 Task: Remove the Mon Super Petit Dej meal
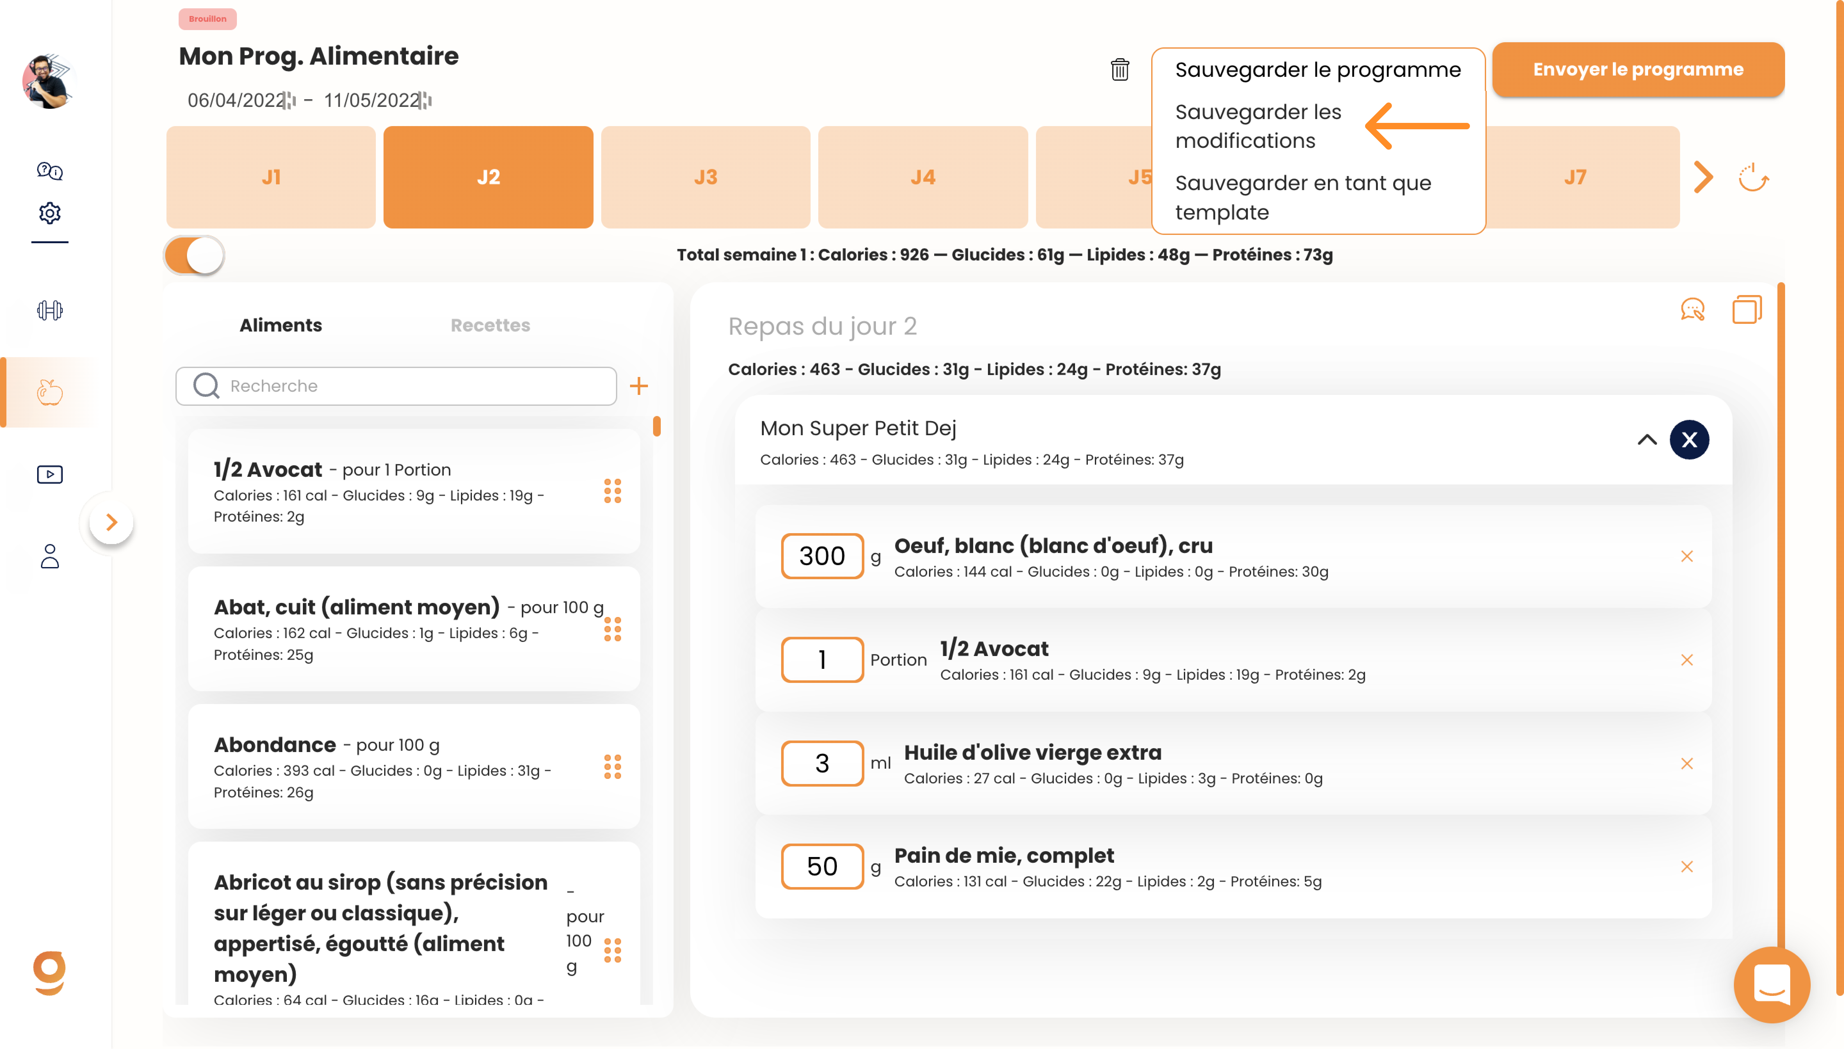click(x=1689, y=439)
